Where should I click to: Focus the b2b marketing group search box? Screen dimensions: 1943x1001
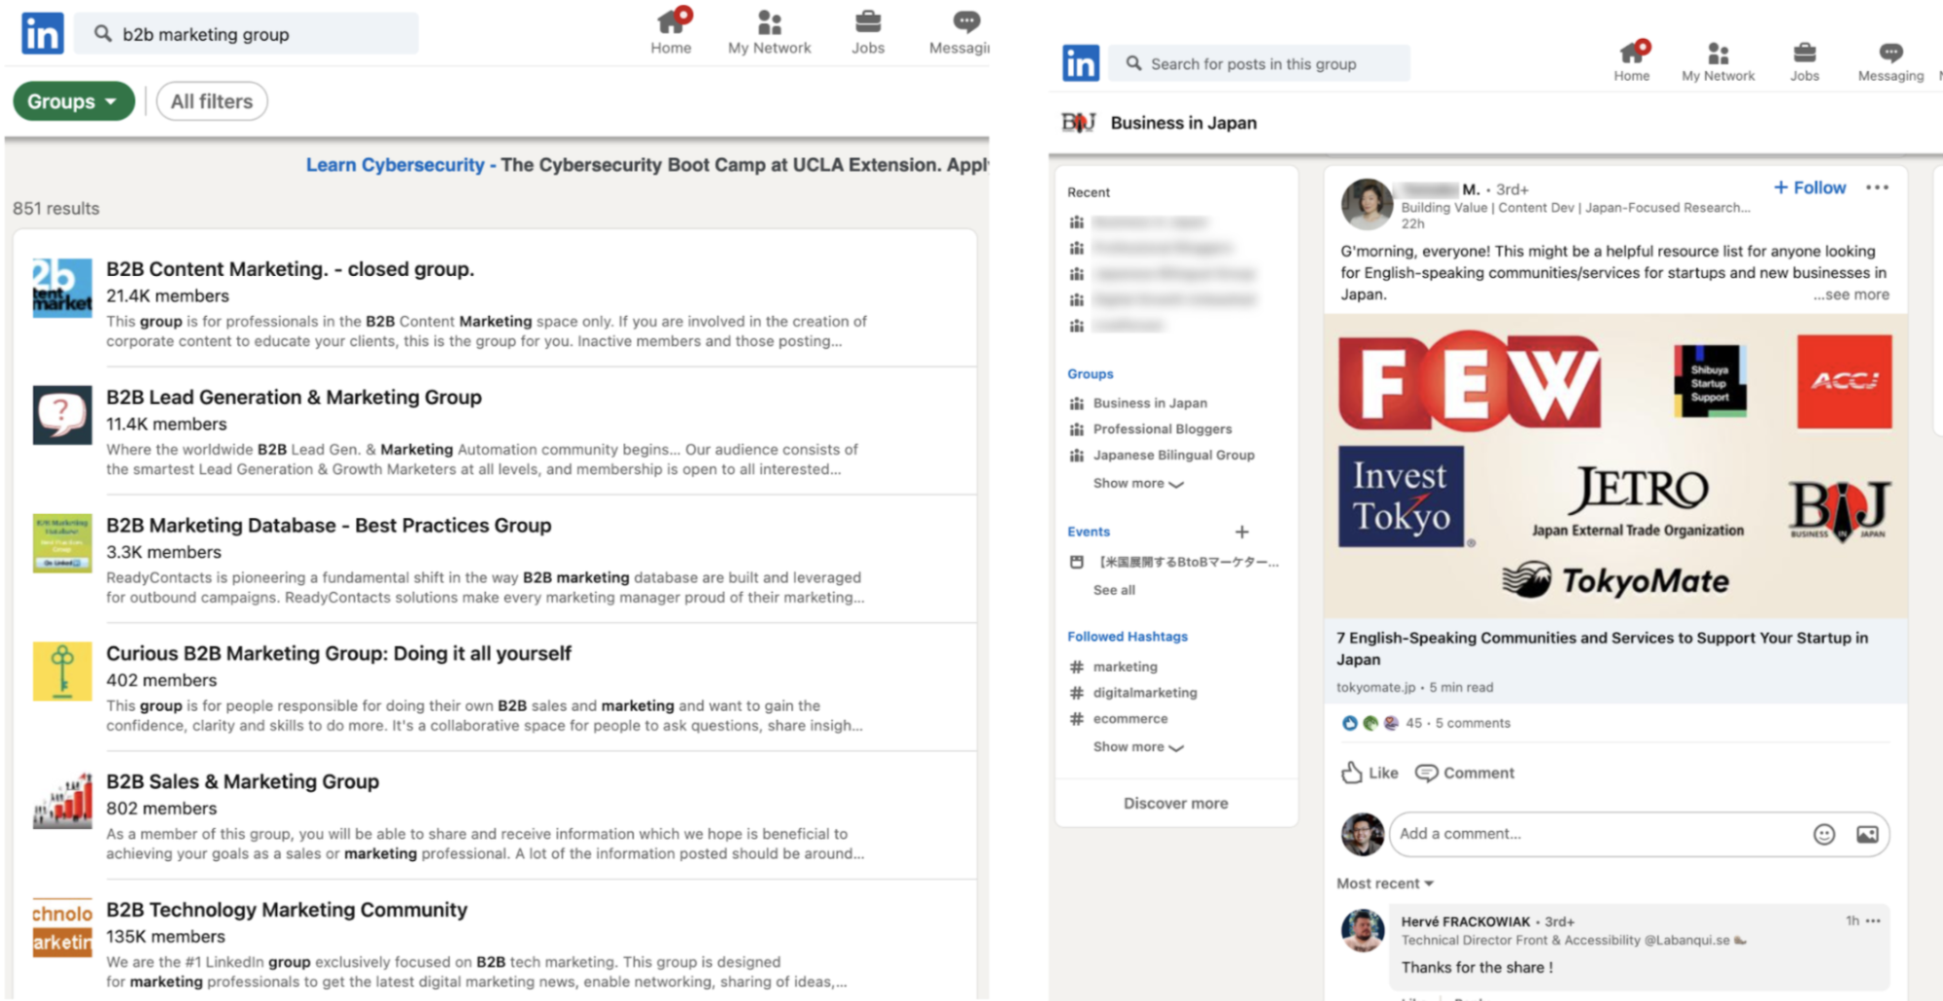click(x=247, y=34)
